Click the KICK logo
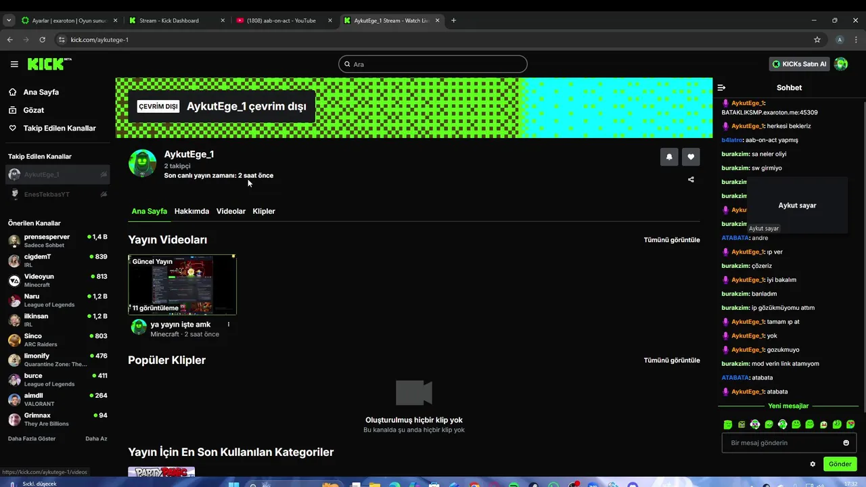Screen dimensions: 866x487 (49, 64)
